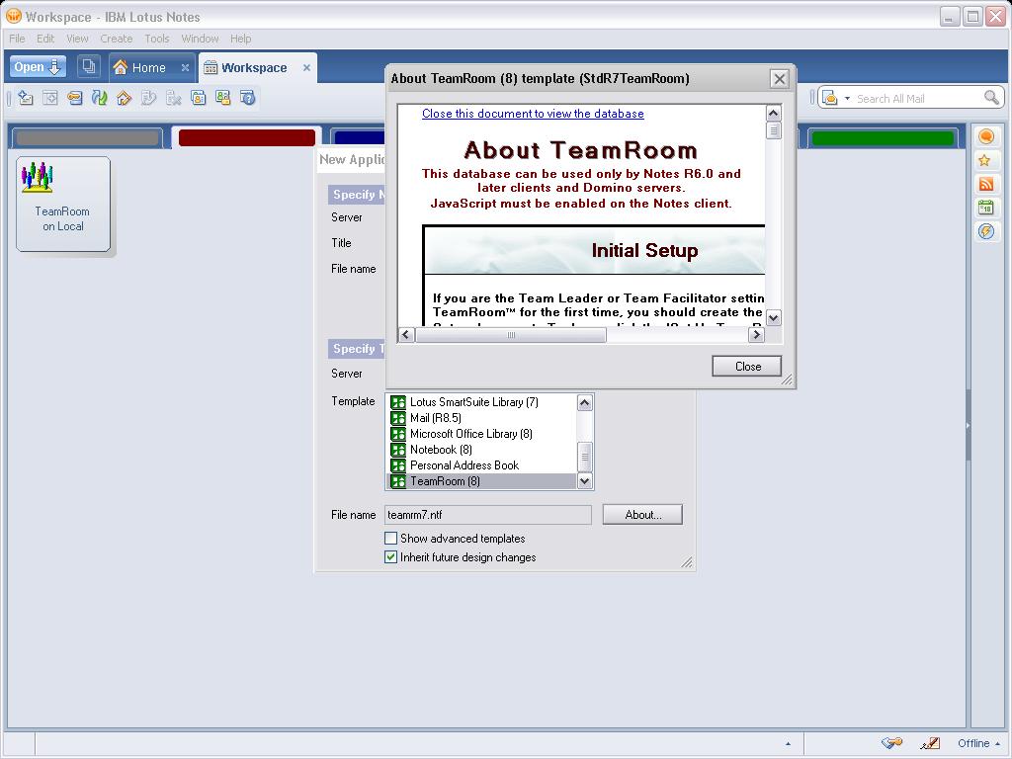Switch to the Workspace tab
1012x759 pixels.
click(x=254, y=68)
